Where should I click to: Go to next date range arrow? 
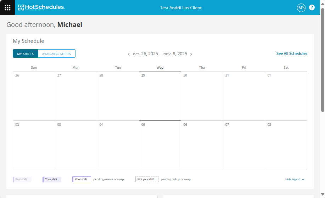click(x=191, y=54)
